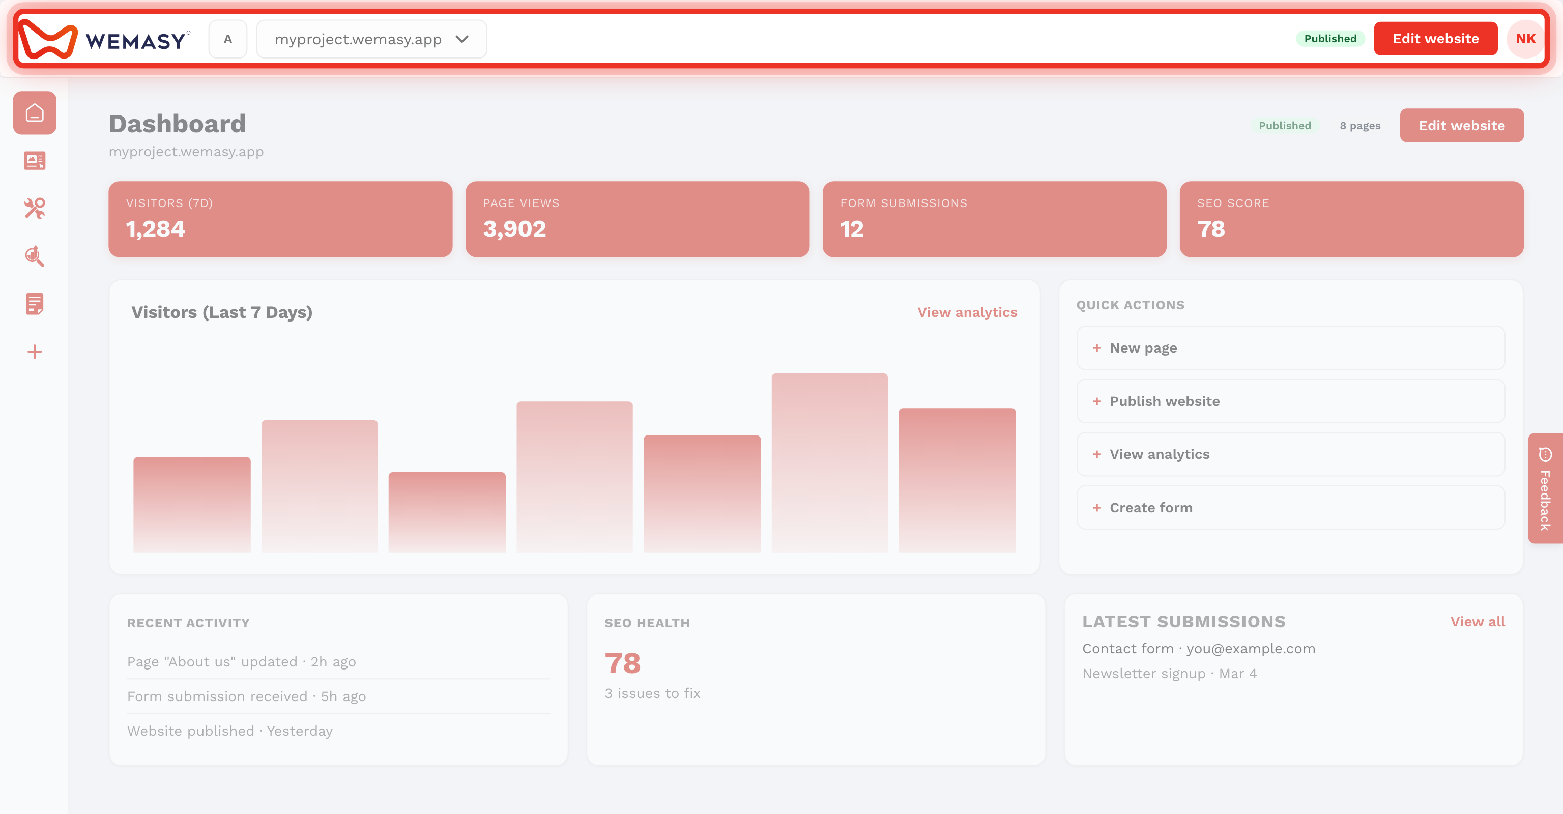This screenshot has height=814, width=1563.
Task: Select the Create form quick action
Action: pos(1291,508)
